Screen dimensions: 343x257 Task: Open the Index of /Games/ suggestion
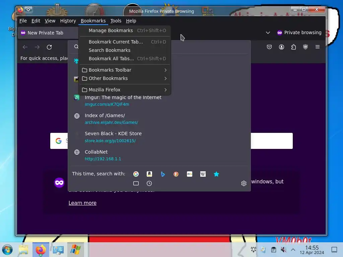[159, 119]
